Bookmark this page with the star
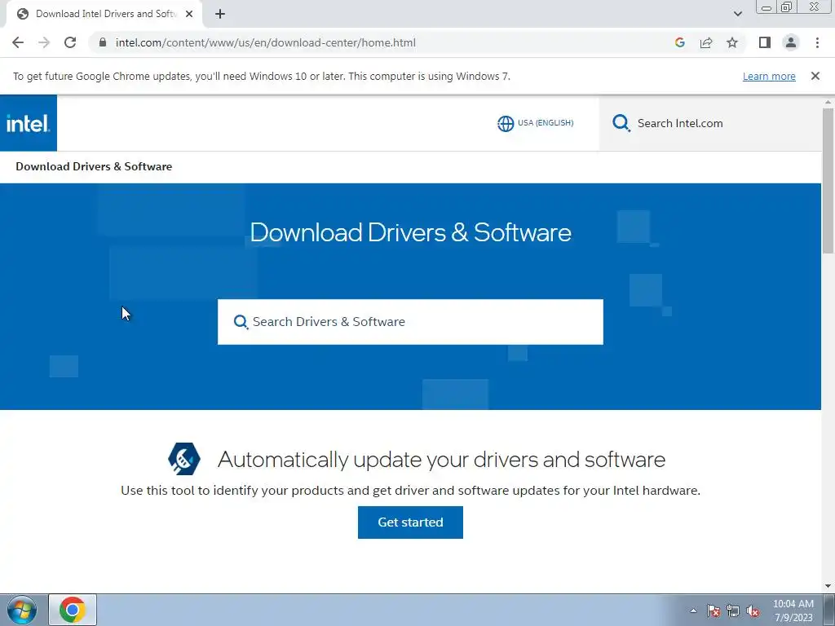The width and height of the screenshot is (835, 626). tap(732, 42)
